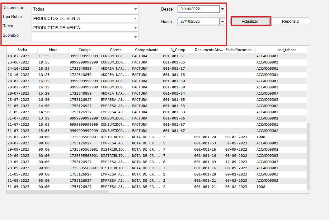
Task: Click the cod_fabrica column header
Action: point(286,50)
